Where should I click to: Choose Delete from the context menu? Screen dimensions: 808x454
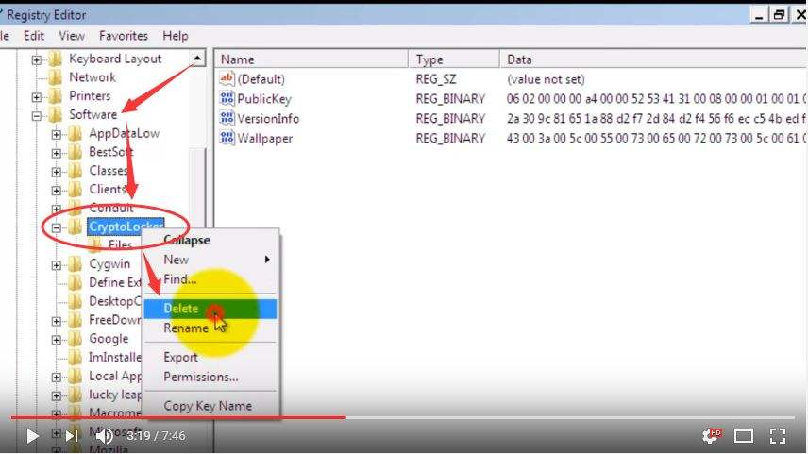pyautogui.click(x=181, y=309)
